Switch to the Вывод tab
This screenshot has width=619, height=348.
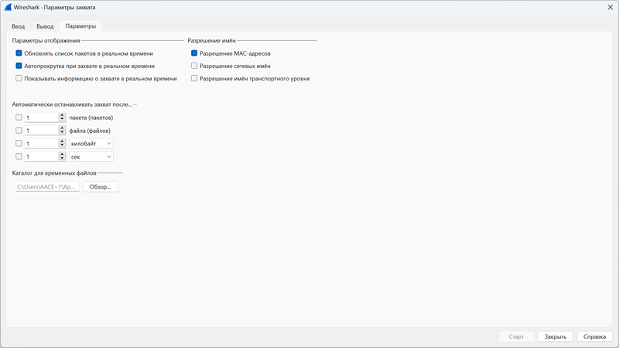click(x=45, y=26)
